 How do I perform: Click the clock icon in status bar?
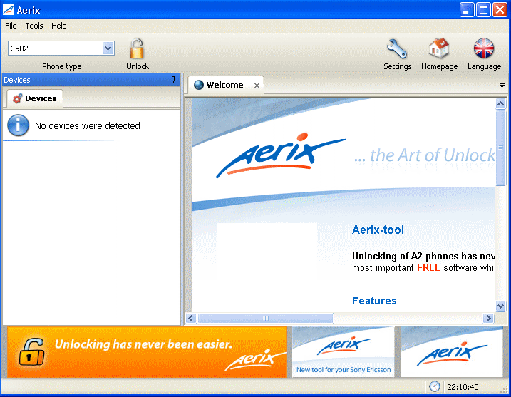point(435,386)
